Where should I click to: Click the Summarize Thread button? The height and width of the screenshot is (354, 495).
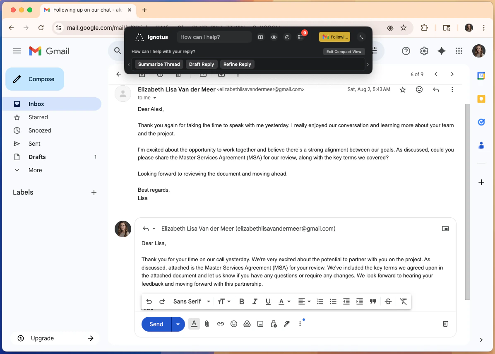pyautogui.click(x=159, y=64)
